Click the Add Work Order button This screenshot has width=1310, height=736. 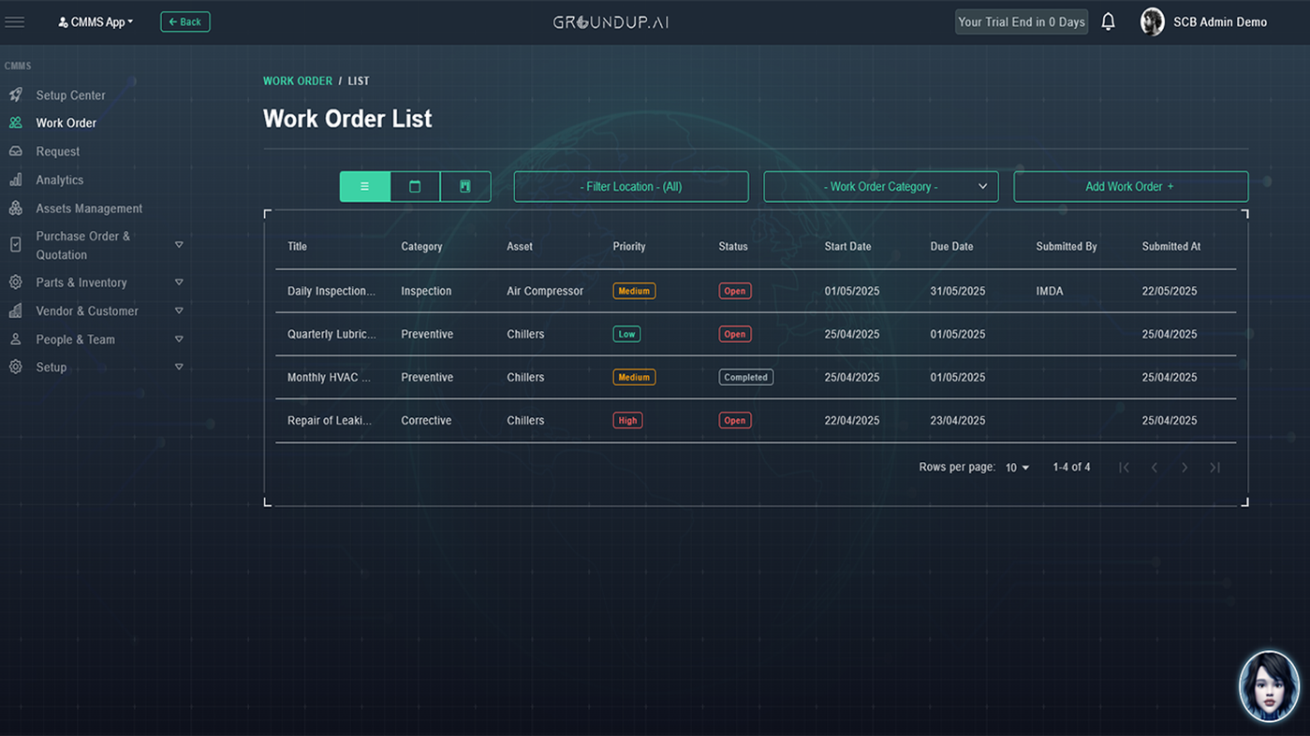tap(1130, 187)
